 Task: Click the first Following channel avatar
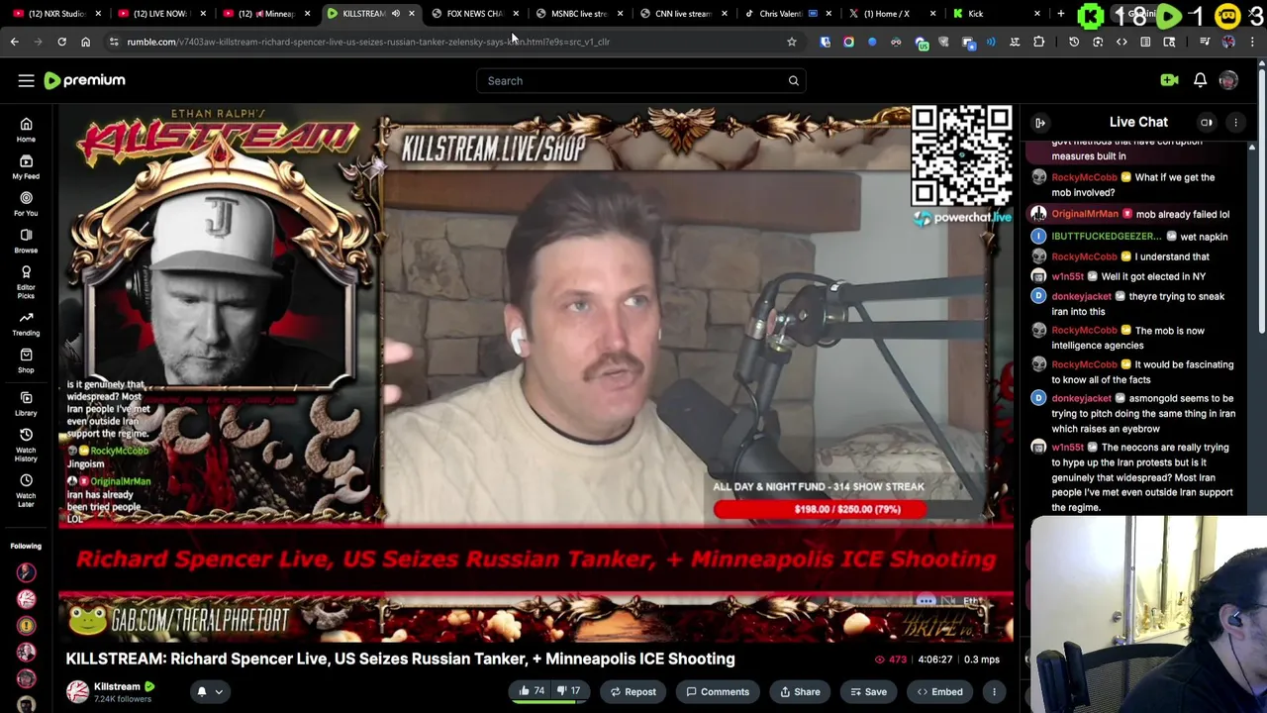26,572
